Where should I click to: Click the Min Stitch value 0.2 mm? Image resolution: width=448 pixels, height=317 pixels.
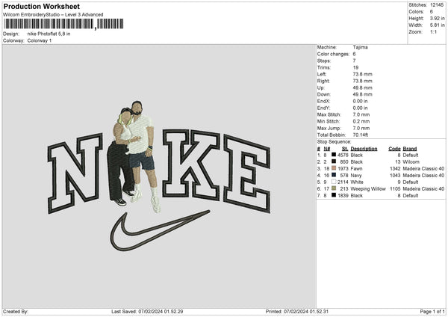click(361, 121)
